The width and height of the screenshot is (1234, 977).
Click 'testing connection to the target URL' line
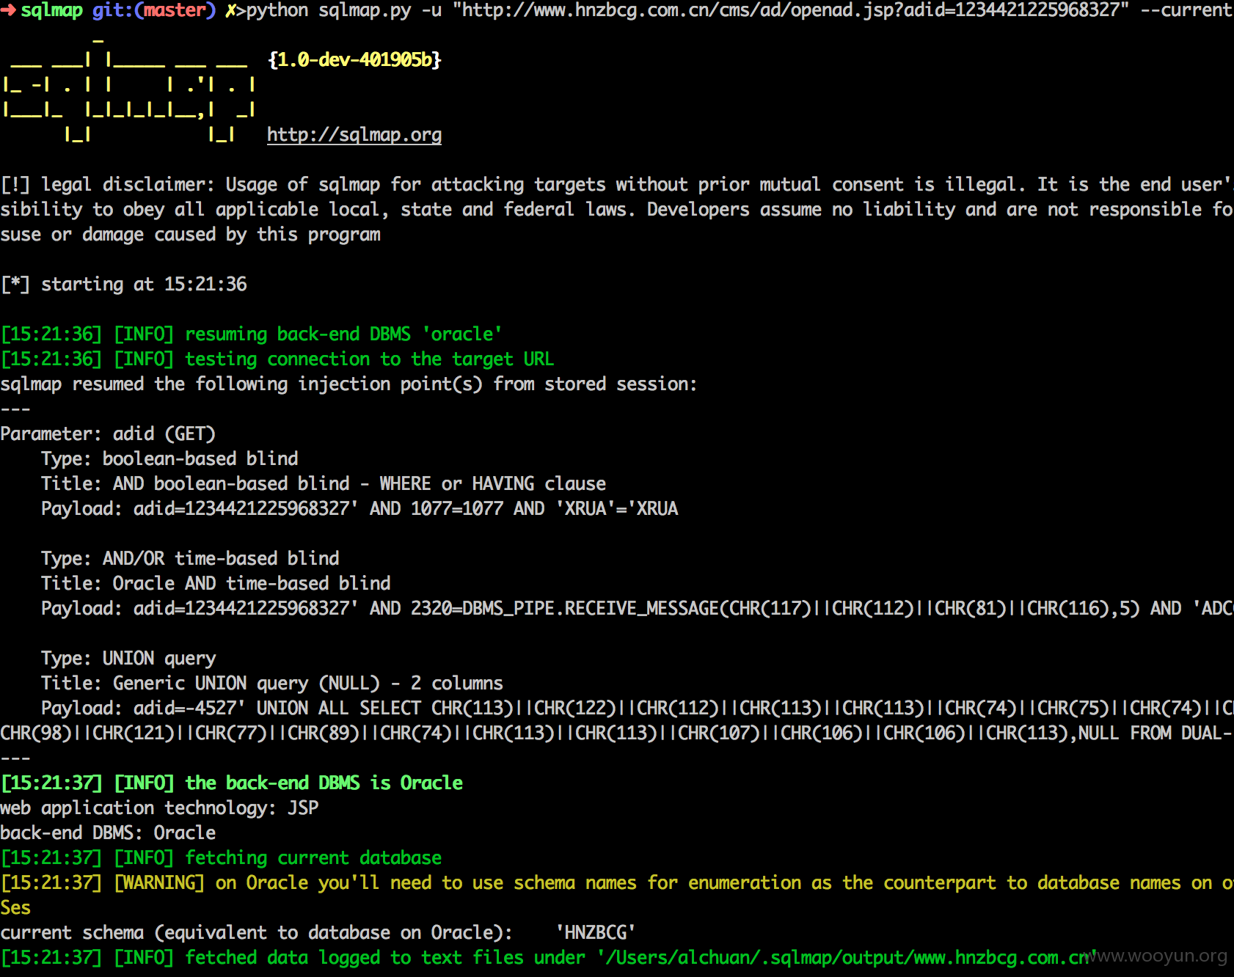[x=277, y=359]
